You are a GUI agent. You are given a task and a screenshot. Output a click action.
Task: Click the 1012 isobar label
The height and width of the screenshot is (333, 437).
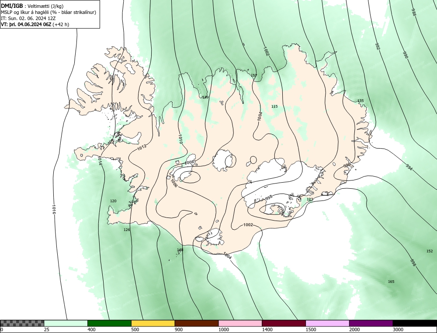coord(142,148)
